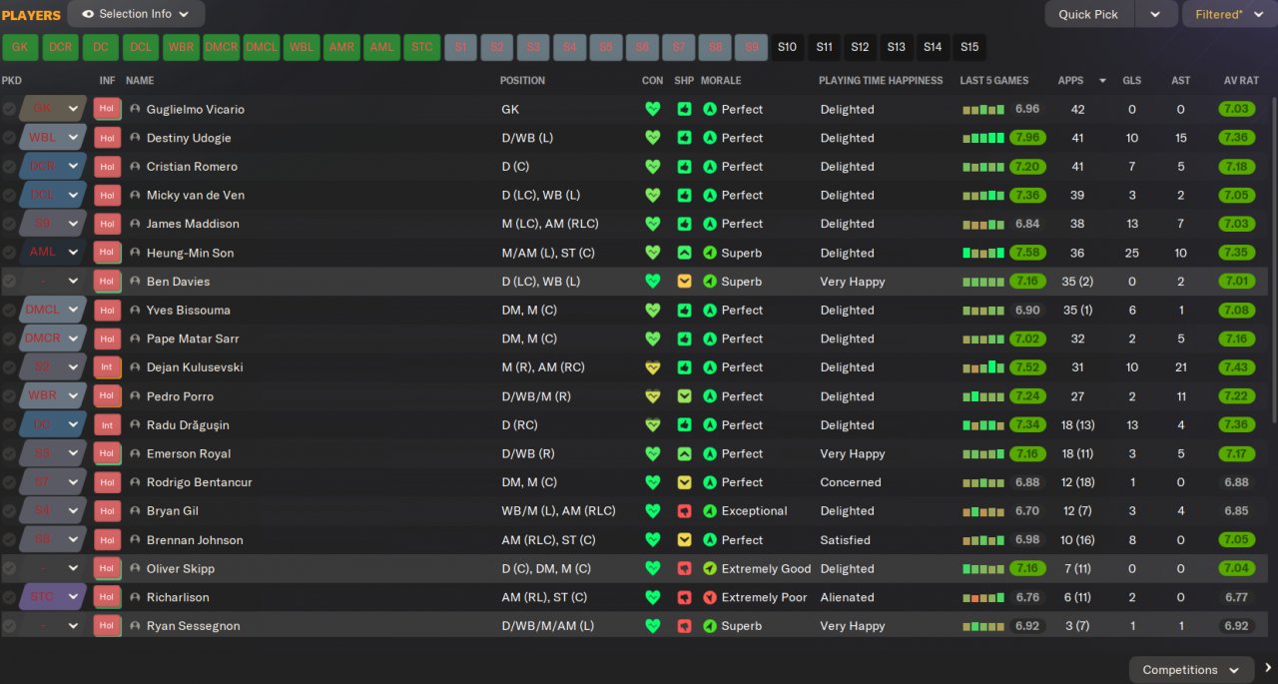Screen dimensions: 1278x684
Task: Tick the pick circle for Rodrigo Bentancur
Action: pyautogui.click(x=9, y=482)
